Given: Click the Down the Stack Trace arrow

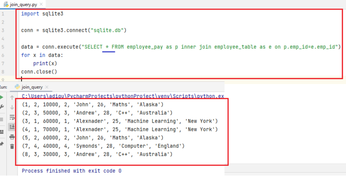Looking at the screenshot, I should tap(12, 107).
